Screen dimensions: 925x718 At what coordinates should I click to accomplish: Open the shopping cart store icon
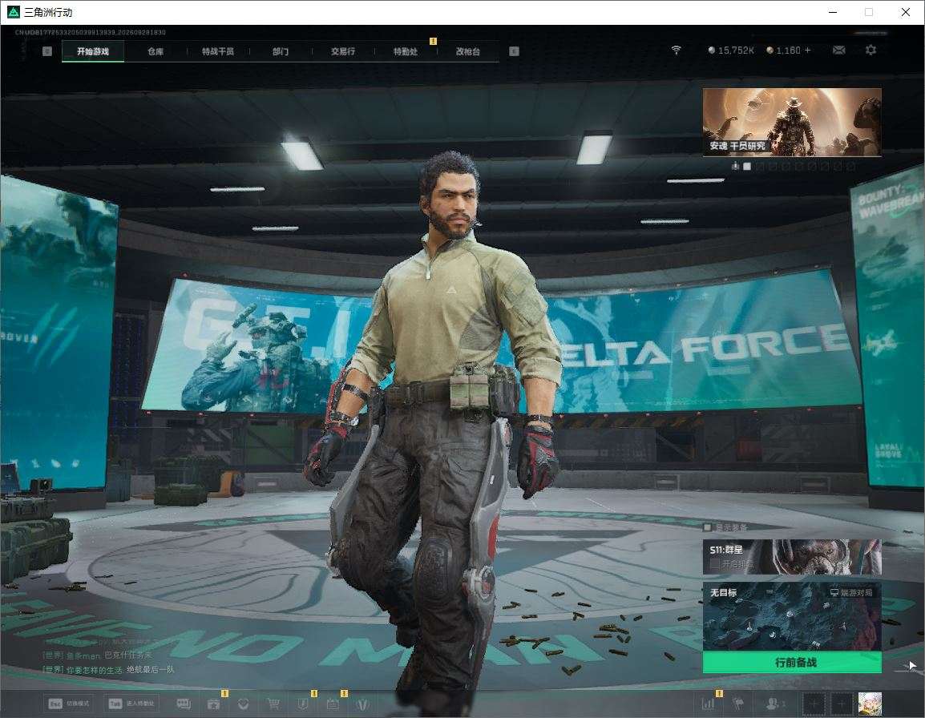tap(273, 704)
